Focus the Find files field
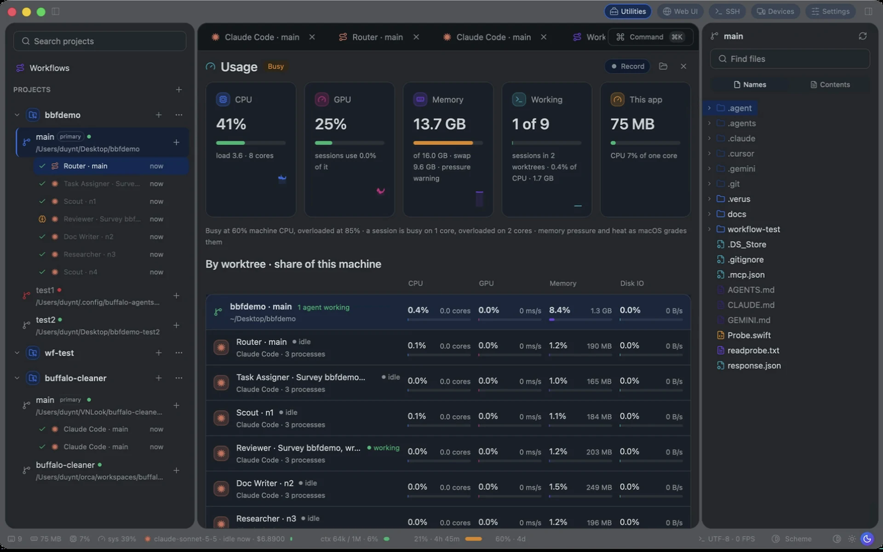The image size is (883, 552). pyautogui.click(x=790, y=59)
